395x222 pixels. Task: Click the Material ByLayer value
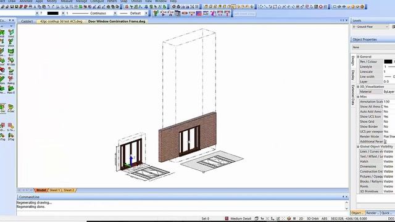389,92
